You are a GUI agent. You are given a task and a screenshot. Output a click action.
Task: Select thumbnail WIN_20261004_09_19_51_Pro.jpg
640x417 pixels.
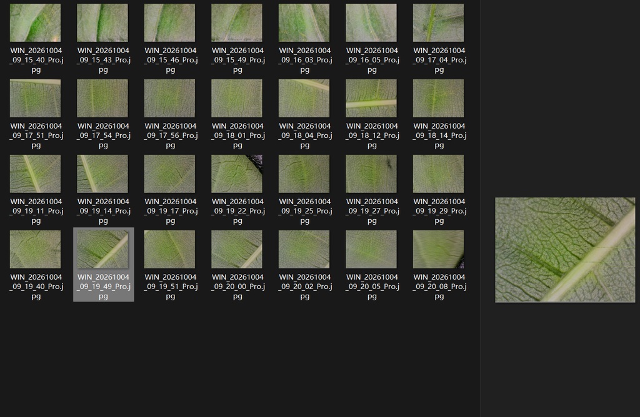[169, 250]
